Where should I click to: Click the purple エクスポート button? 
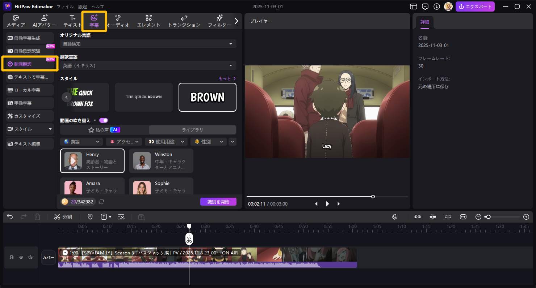475,7
